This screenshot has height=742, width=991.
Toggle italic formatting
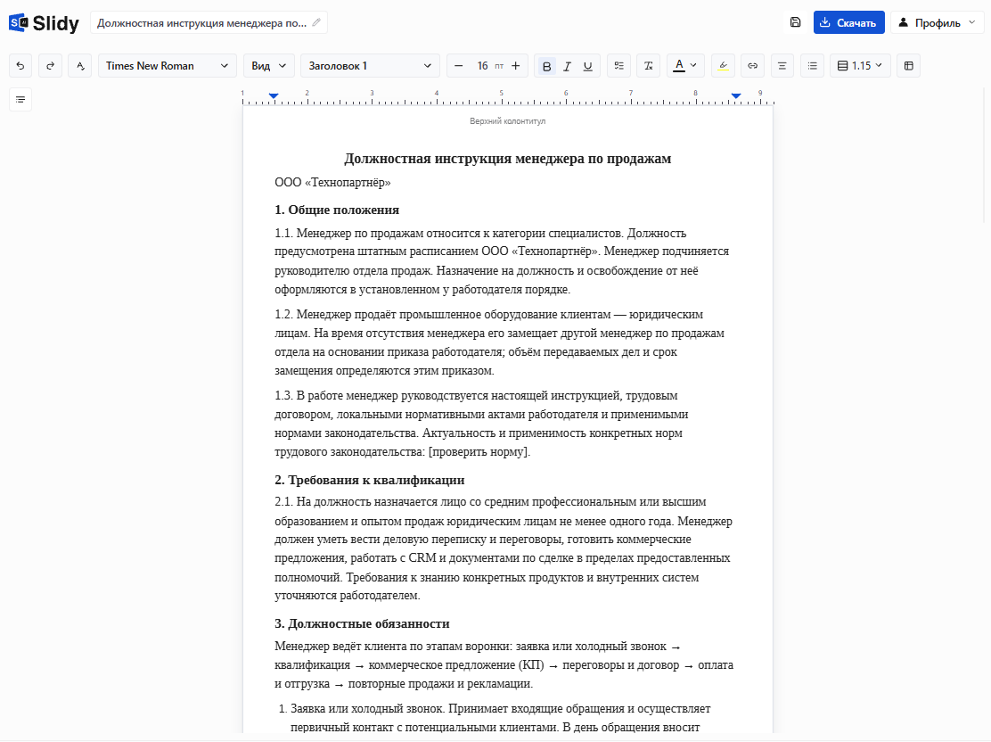pyautogui.click(x=567, y=66)
